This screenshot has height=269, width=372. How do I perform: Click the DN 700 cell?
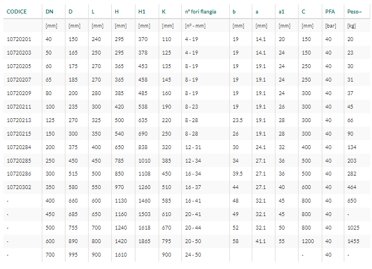pos(50,254)
